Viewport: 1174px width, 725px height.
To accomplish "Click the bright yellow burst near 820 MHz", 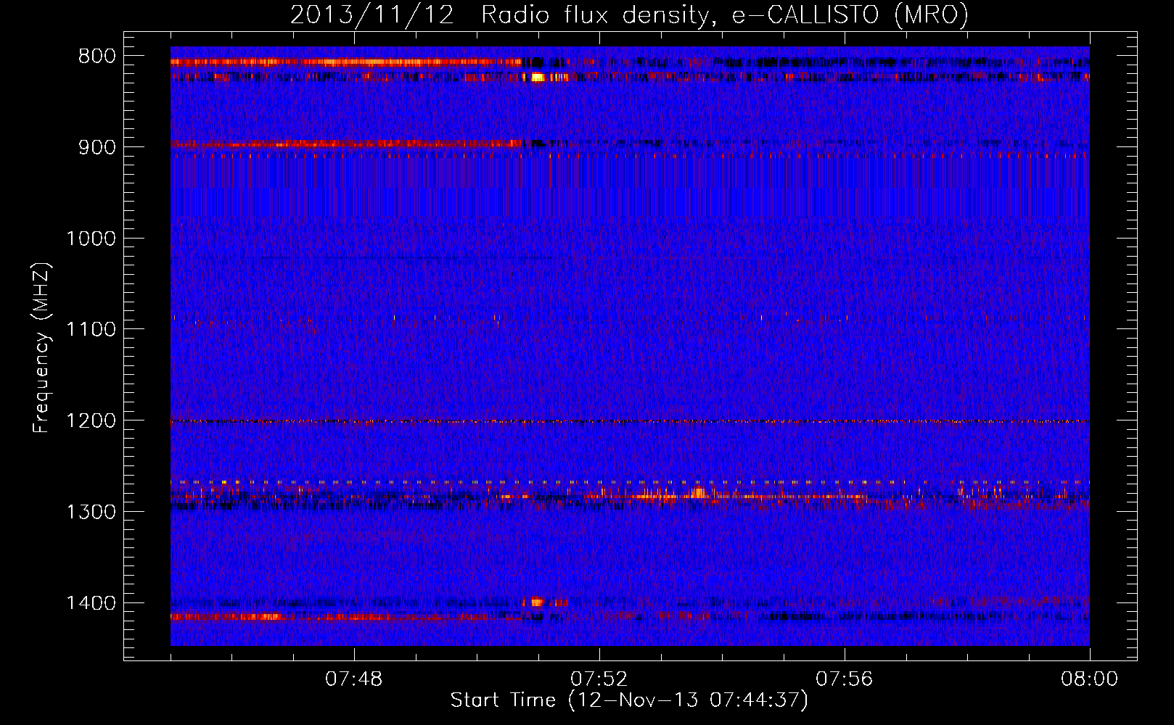I will tap(538, 77).
